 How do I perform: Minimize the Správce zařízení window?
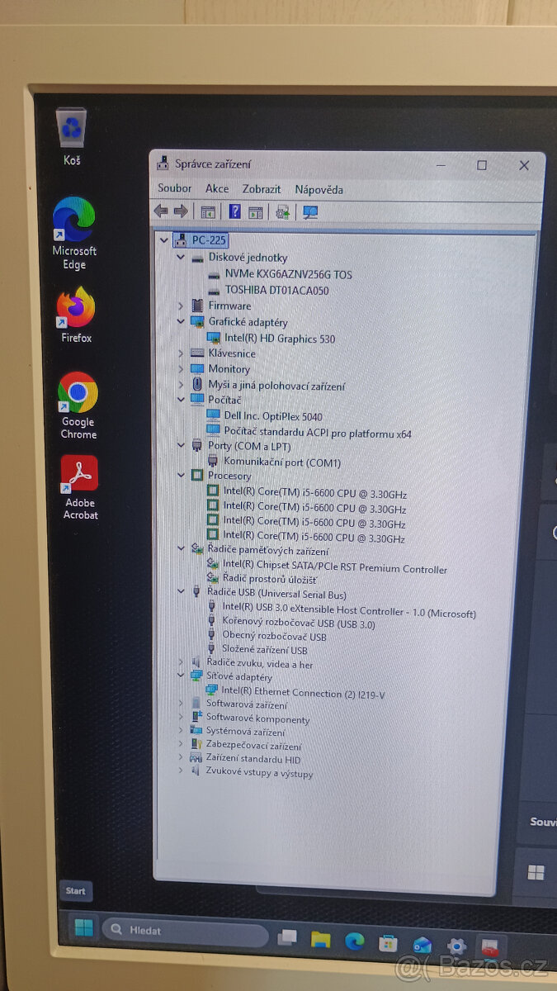tap(441, 165)
